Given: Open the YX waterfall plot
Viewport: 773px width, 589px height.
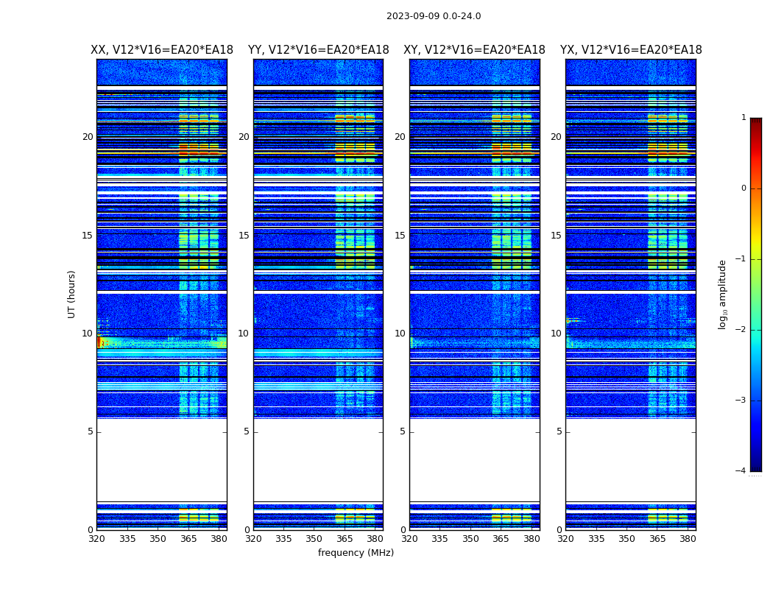Looking at the screenshot, I should (x=630, y=294).
